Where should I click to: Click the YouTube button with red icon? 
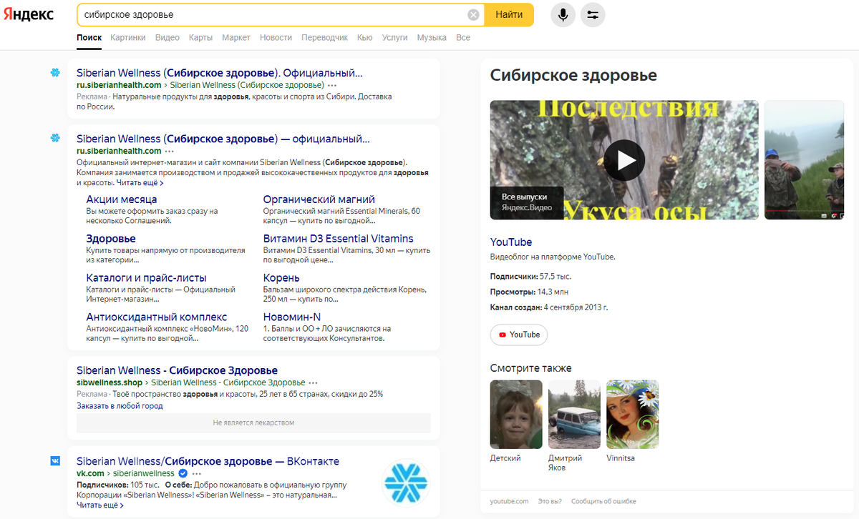[x=519, y=335]
